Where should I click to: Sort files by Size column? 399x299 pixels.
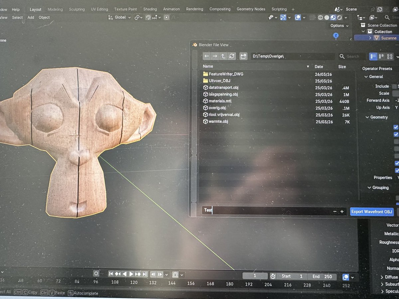coord(342,66)
